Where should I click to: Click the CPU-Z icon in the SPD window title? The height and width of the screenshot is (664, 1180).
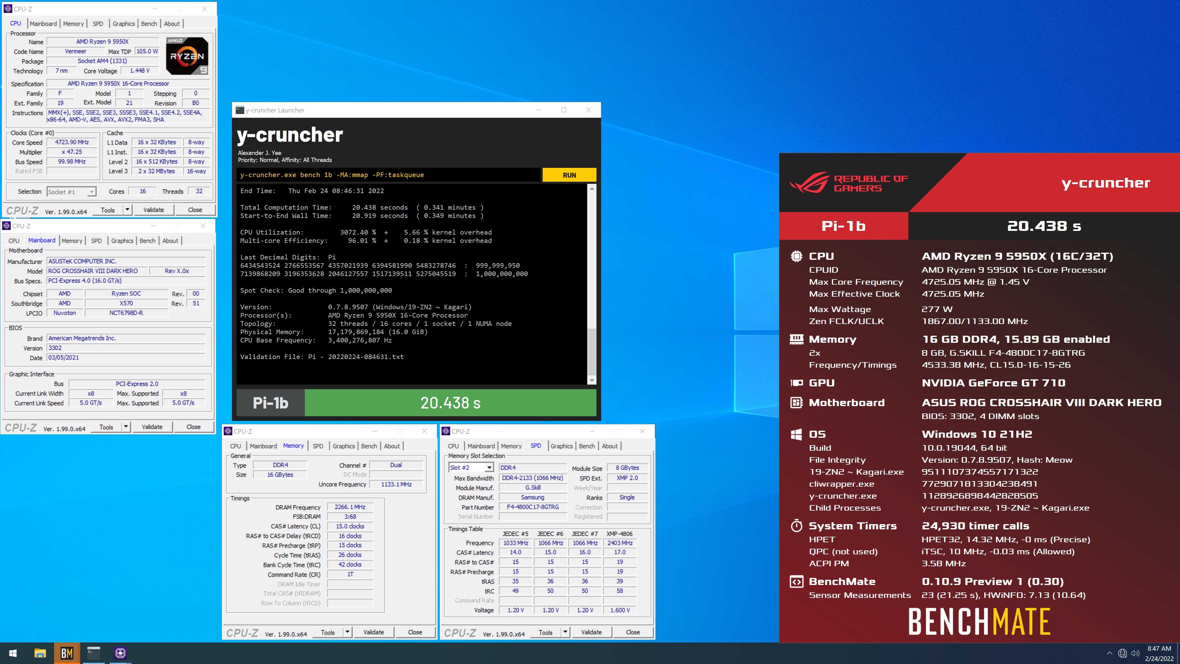(x=446, y=431)
